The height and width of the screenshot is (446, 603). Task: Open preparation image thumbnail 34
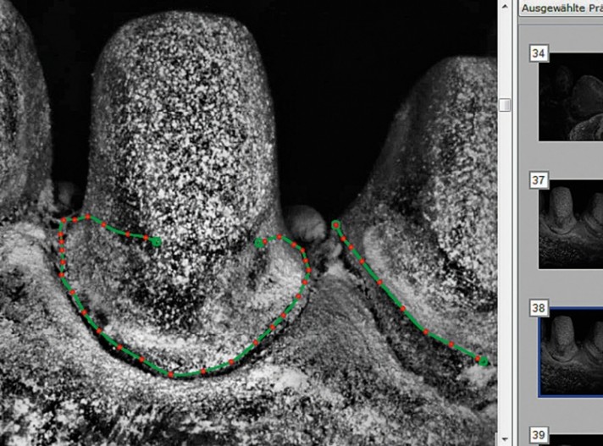click(571, 96)
